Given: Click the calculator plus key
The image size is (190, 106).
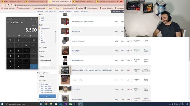Looking at the screenshot, I should click(34, 61).
